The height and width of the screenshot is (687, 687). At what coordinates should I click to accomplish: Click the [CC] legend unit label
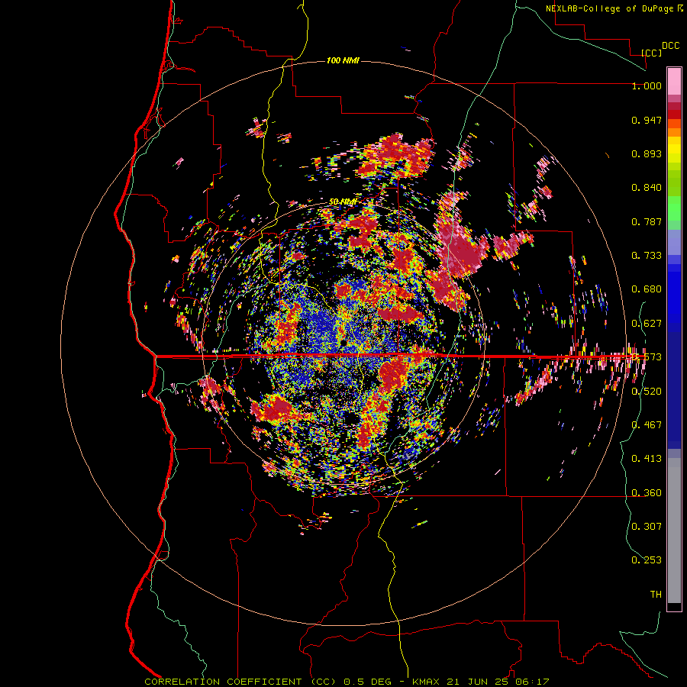pyautogui.click(x=651, y=53)
